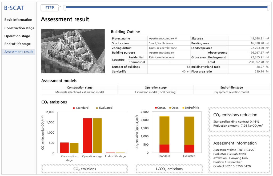The height and width of the screenshot is (176, 273).
Task: Click the left handle of step progress bar
Action: click(x=65, y=8)
